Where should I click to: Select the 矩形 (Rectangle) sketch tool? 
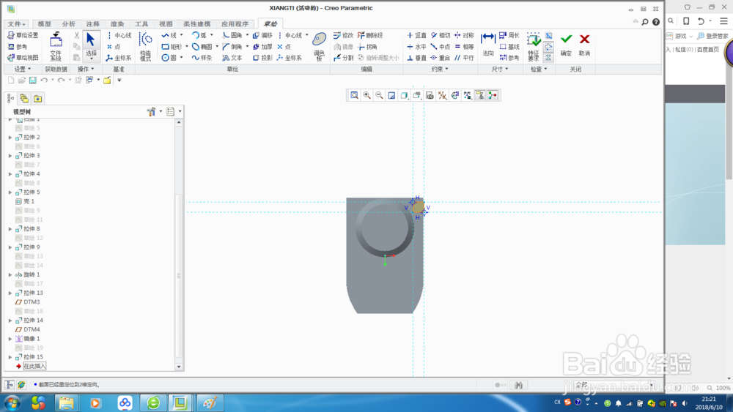point(171,47)
